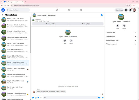Click the chat list scrollbar
The width and height of the screenshot is (139, 100).
pyautogui.click(x=31, y=35)
